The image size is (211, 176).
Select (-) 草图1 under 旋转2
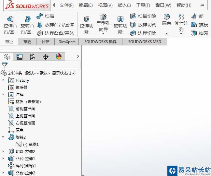(x=27, y=144)
